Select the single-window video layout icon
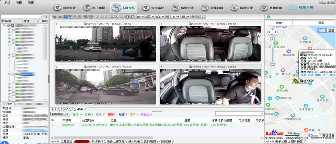 click(55, 17)
